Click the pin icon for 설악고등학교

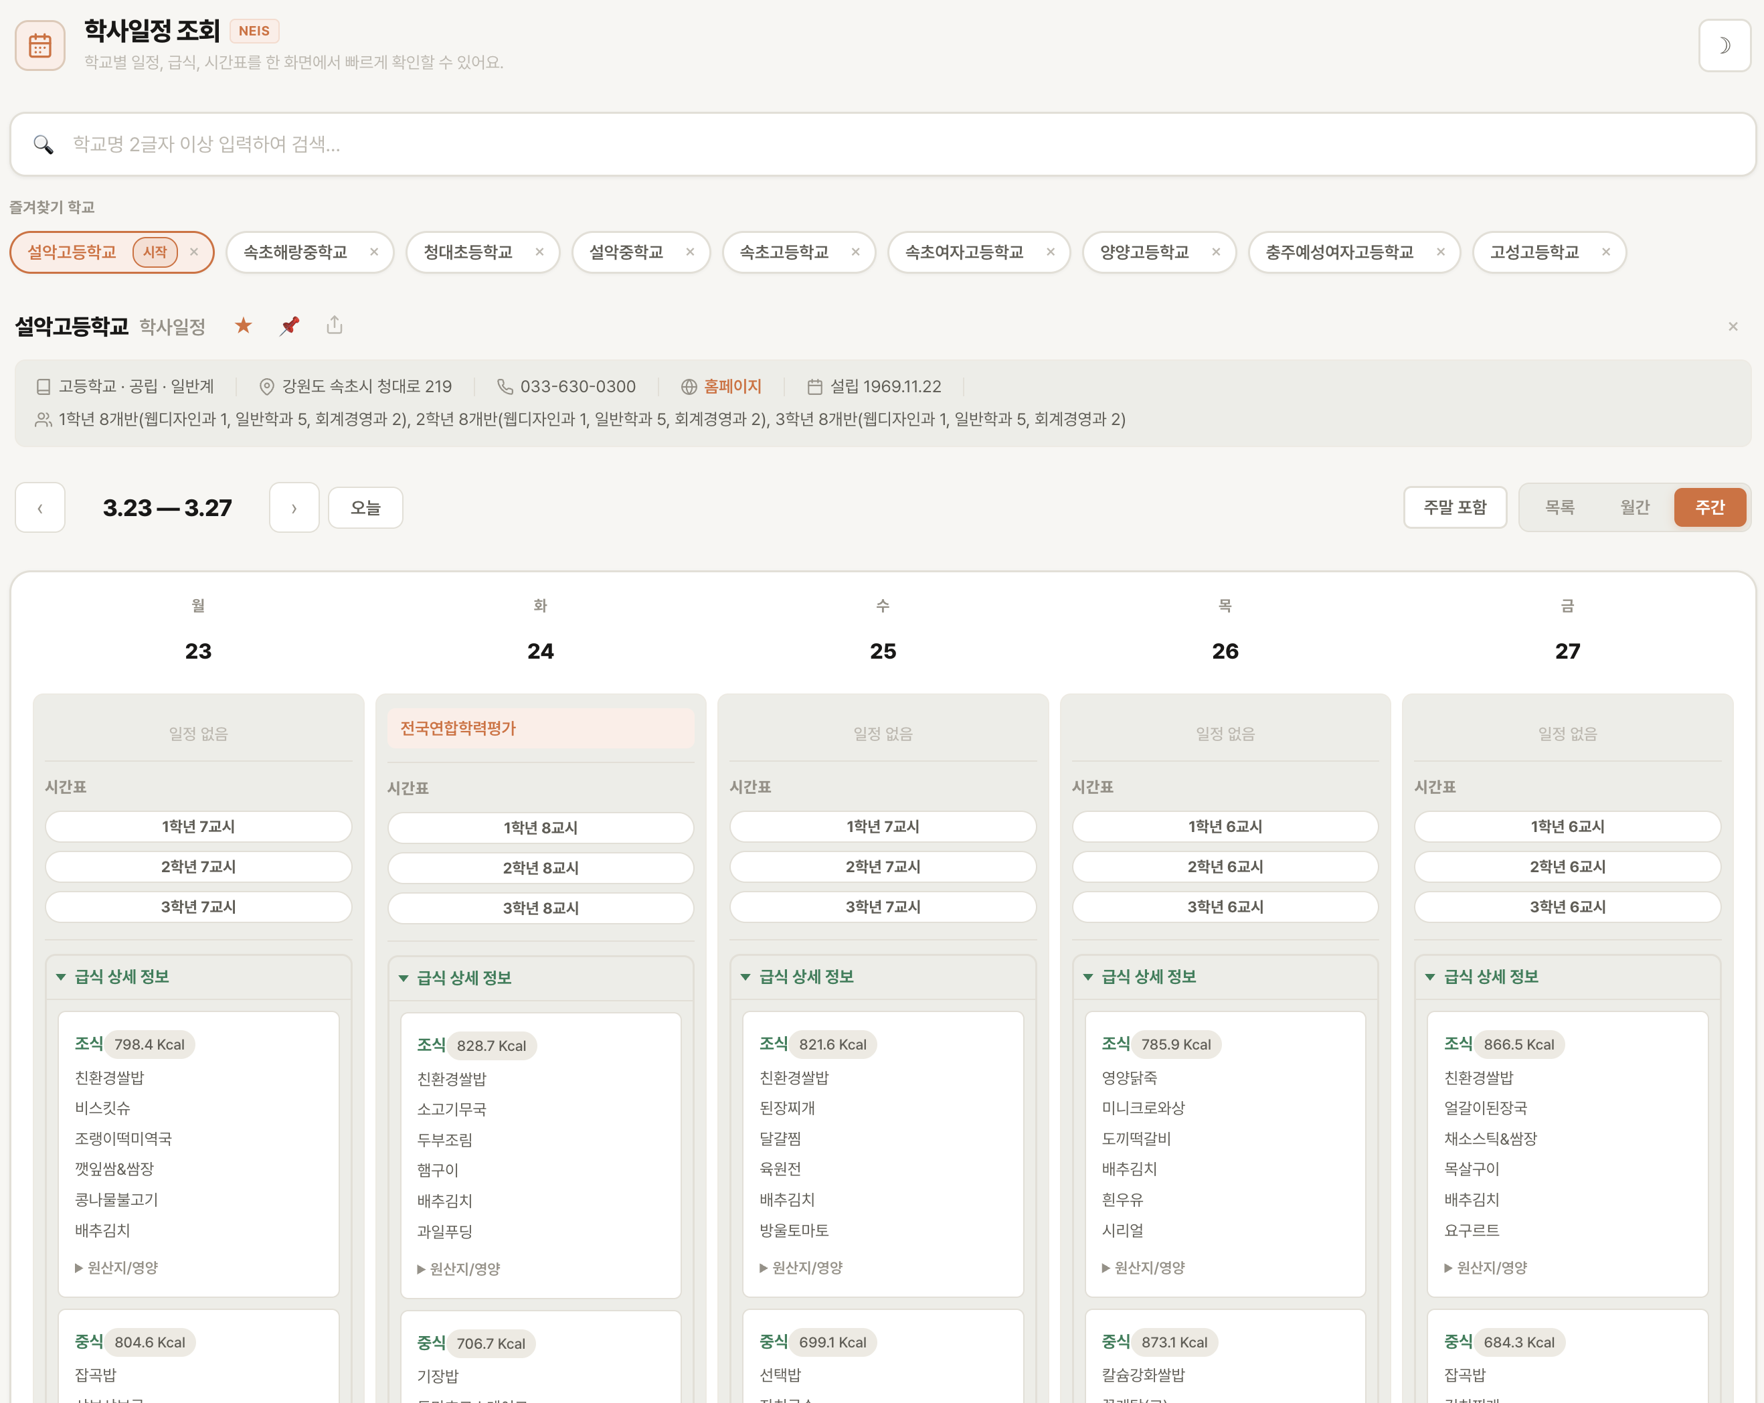pyautogui.click(x=289, y=326)
